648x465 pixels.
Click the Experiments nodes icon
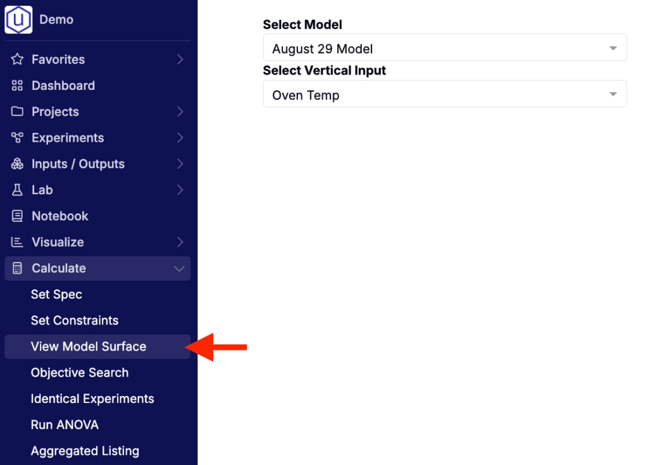(x=17, y=138)
